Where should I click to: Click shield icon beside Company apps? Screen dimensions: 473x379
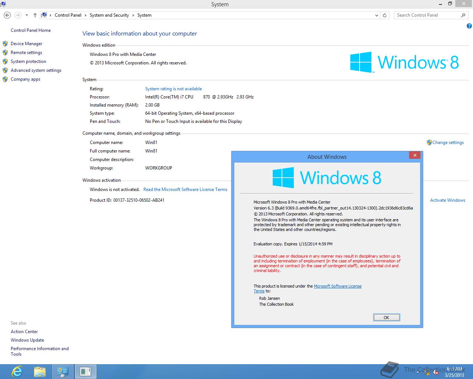tap(5, 79)
